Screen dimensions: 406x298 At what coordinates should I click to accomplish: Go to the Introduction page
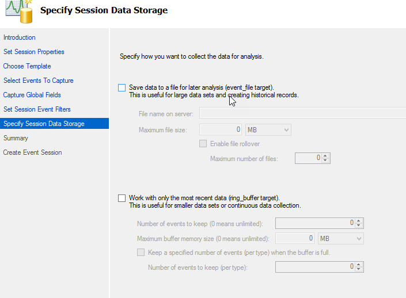[x=20, y=37]
